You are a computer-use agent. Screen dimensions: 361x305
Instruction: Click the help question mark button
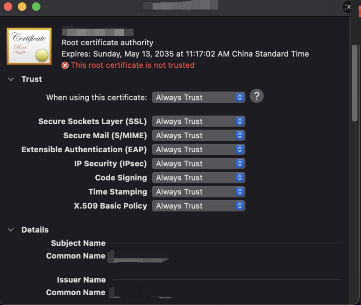(x=257, y=96)
